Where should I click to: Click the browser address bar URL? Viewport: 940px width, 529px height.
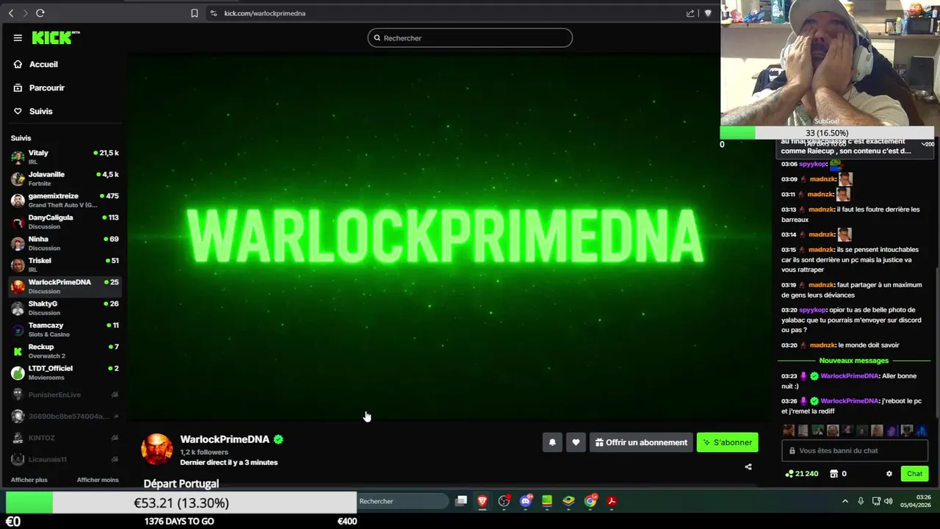tap(264, 13)
